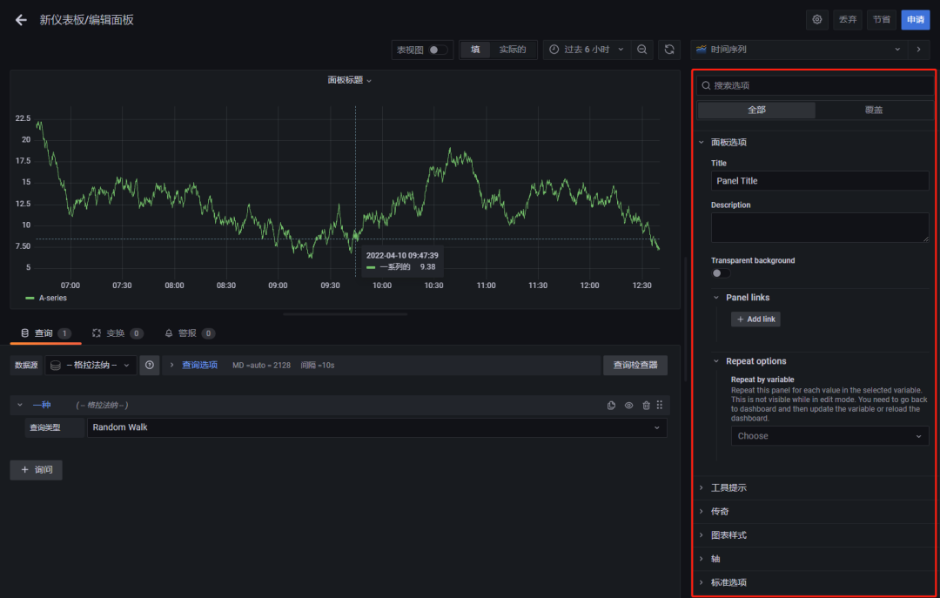This screenshot has height=598, width=940.
Task: Click the query drag handle icon
Action: 660,405
